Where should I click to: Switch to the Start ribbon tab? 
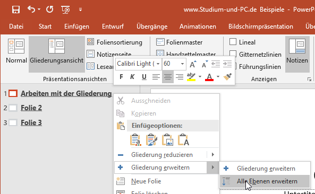[x=45, y=27]
